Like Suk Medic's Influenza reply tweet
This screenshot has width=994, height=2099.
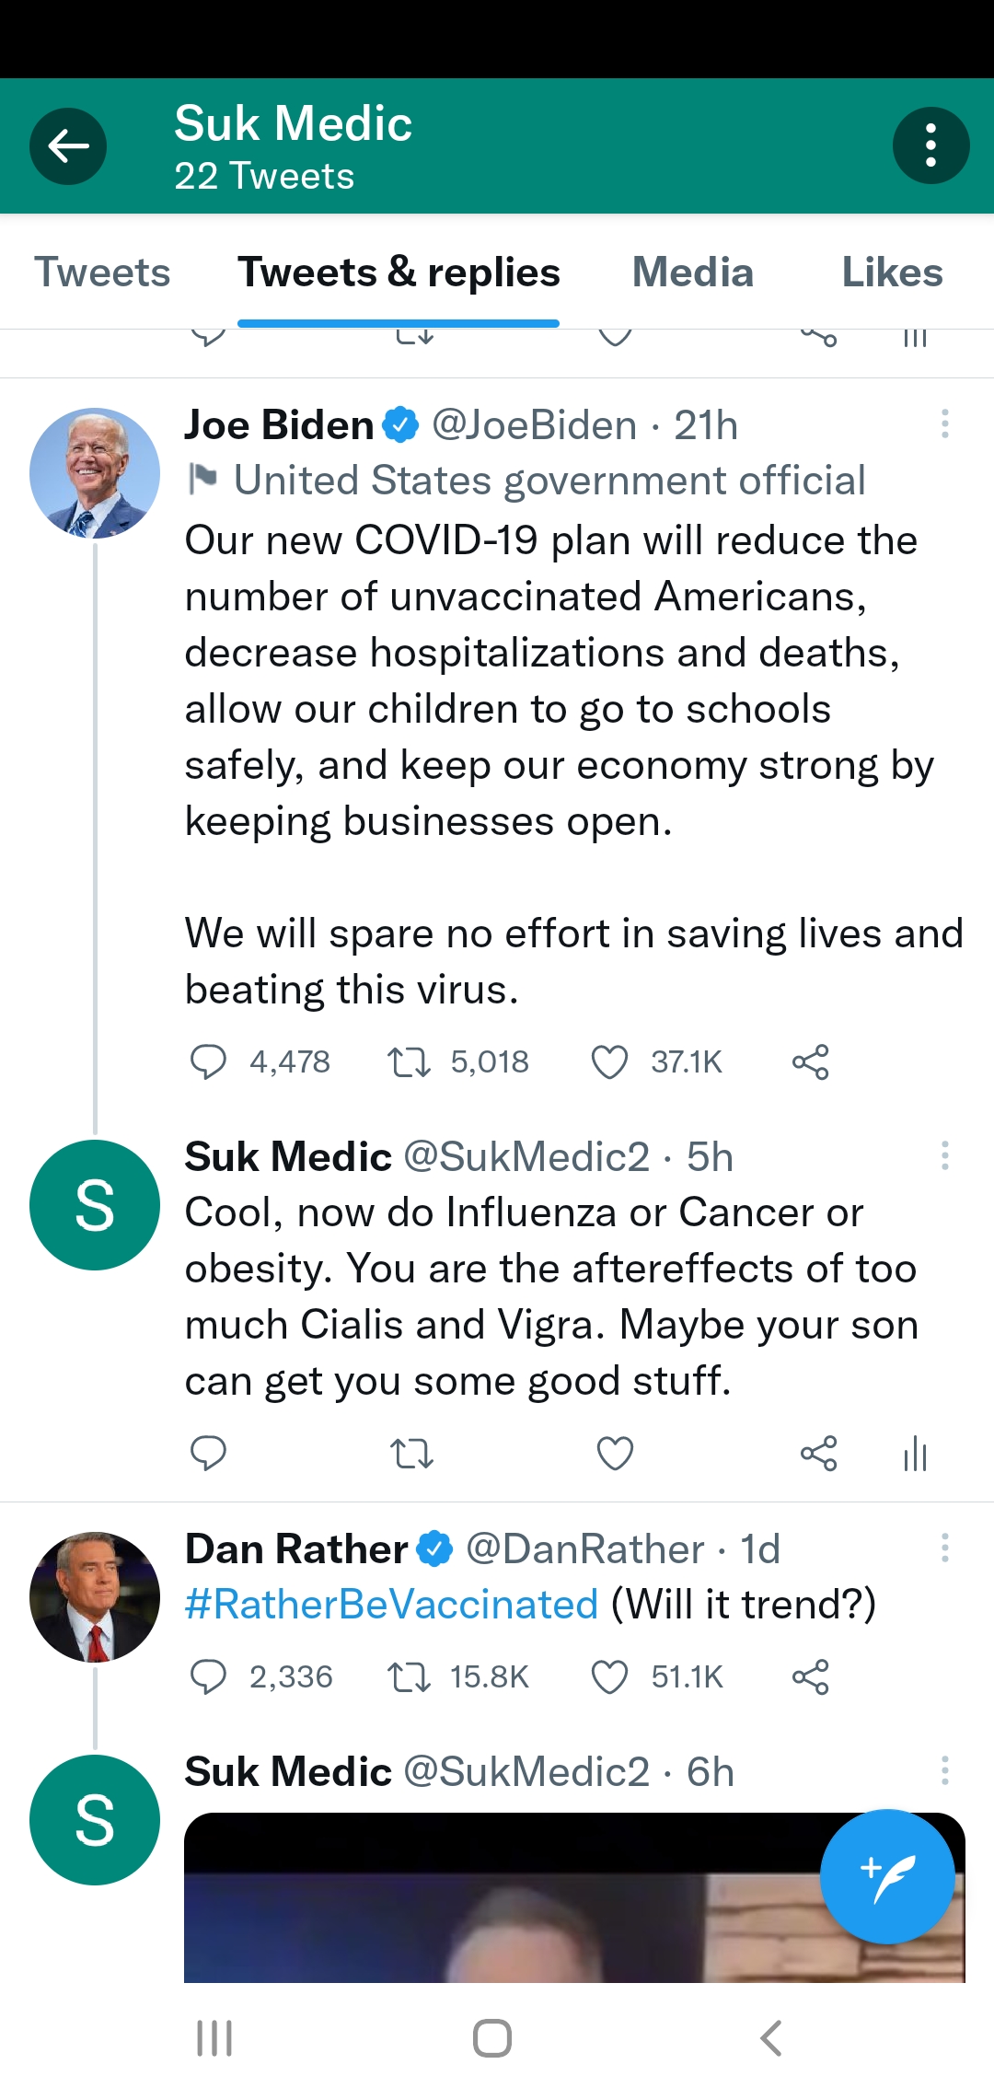(615, 1454)
